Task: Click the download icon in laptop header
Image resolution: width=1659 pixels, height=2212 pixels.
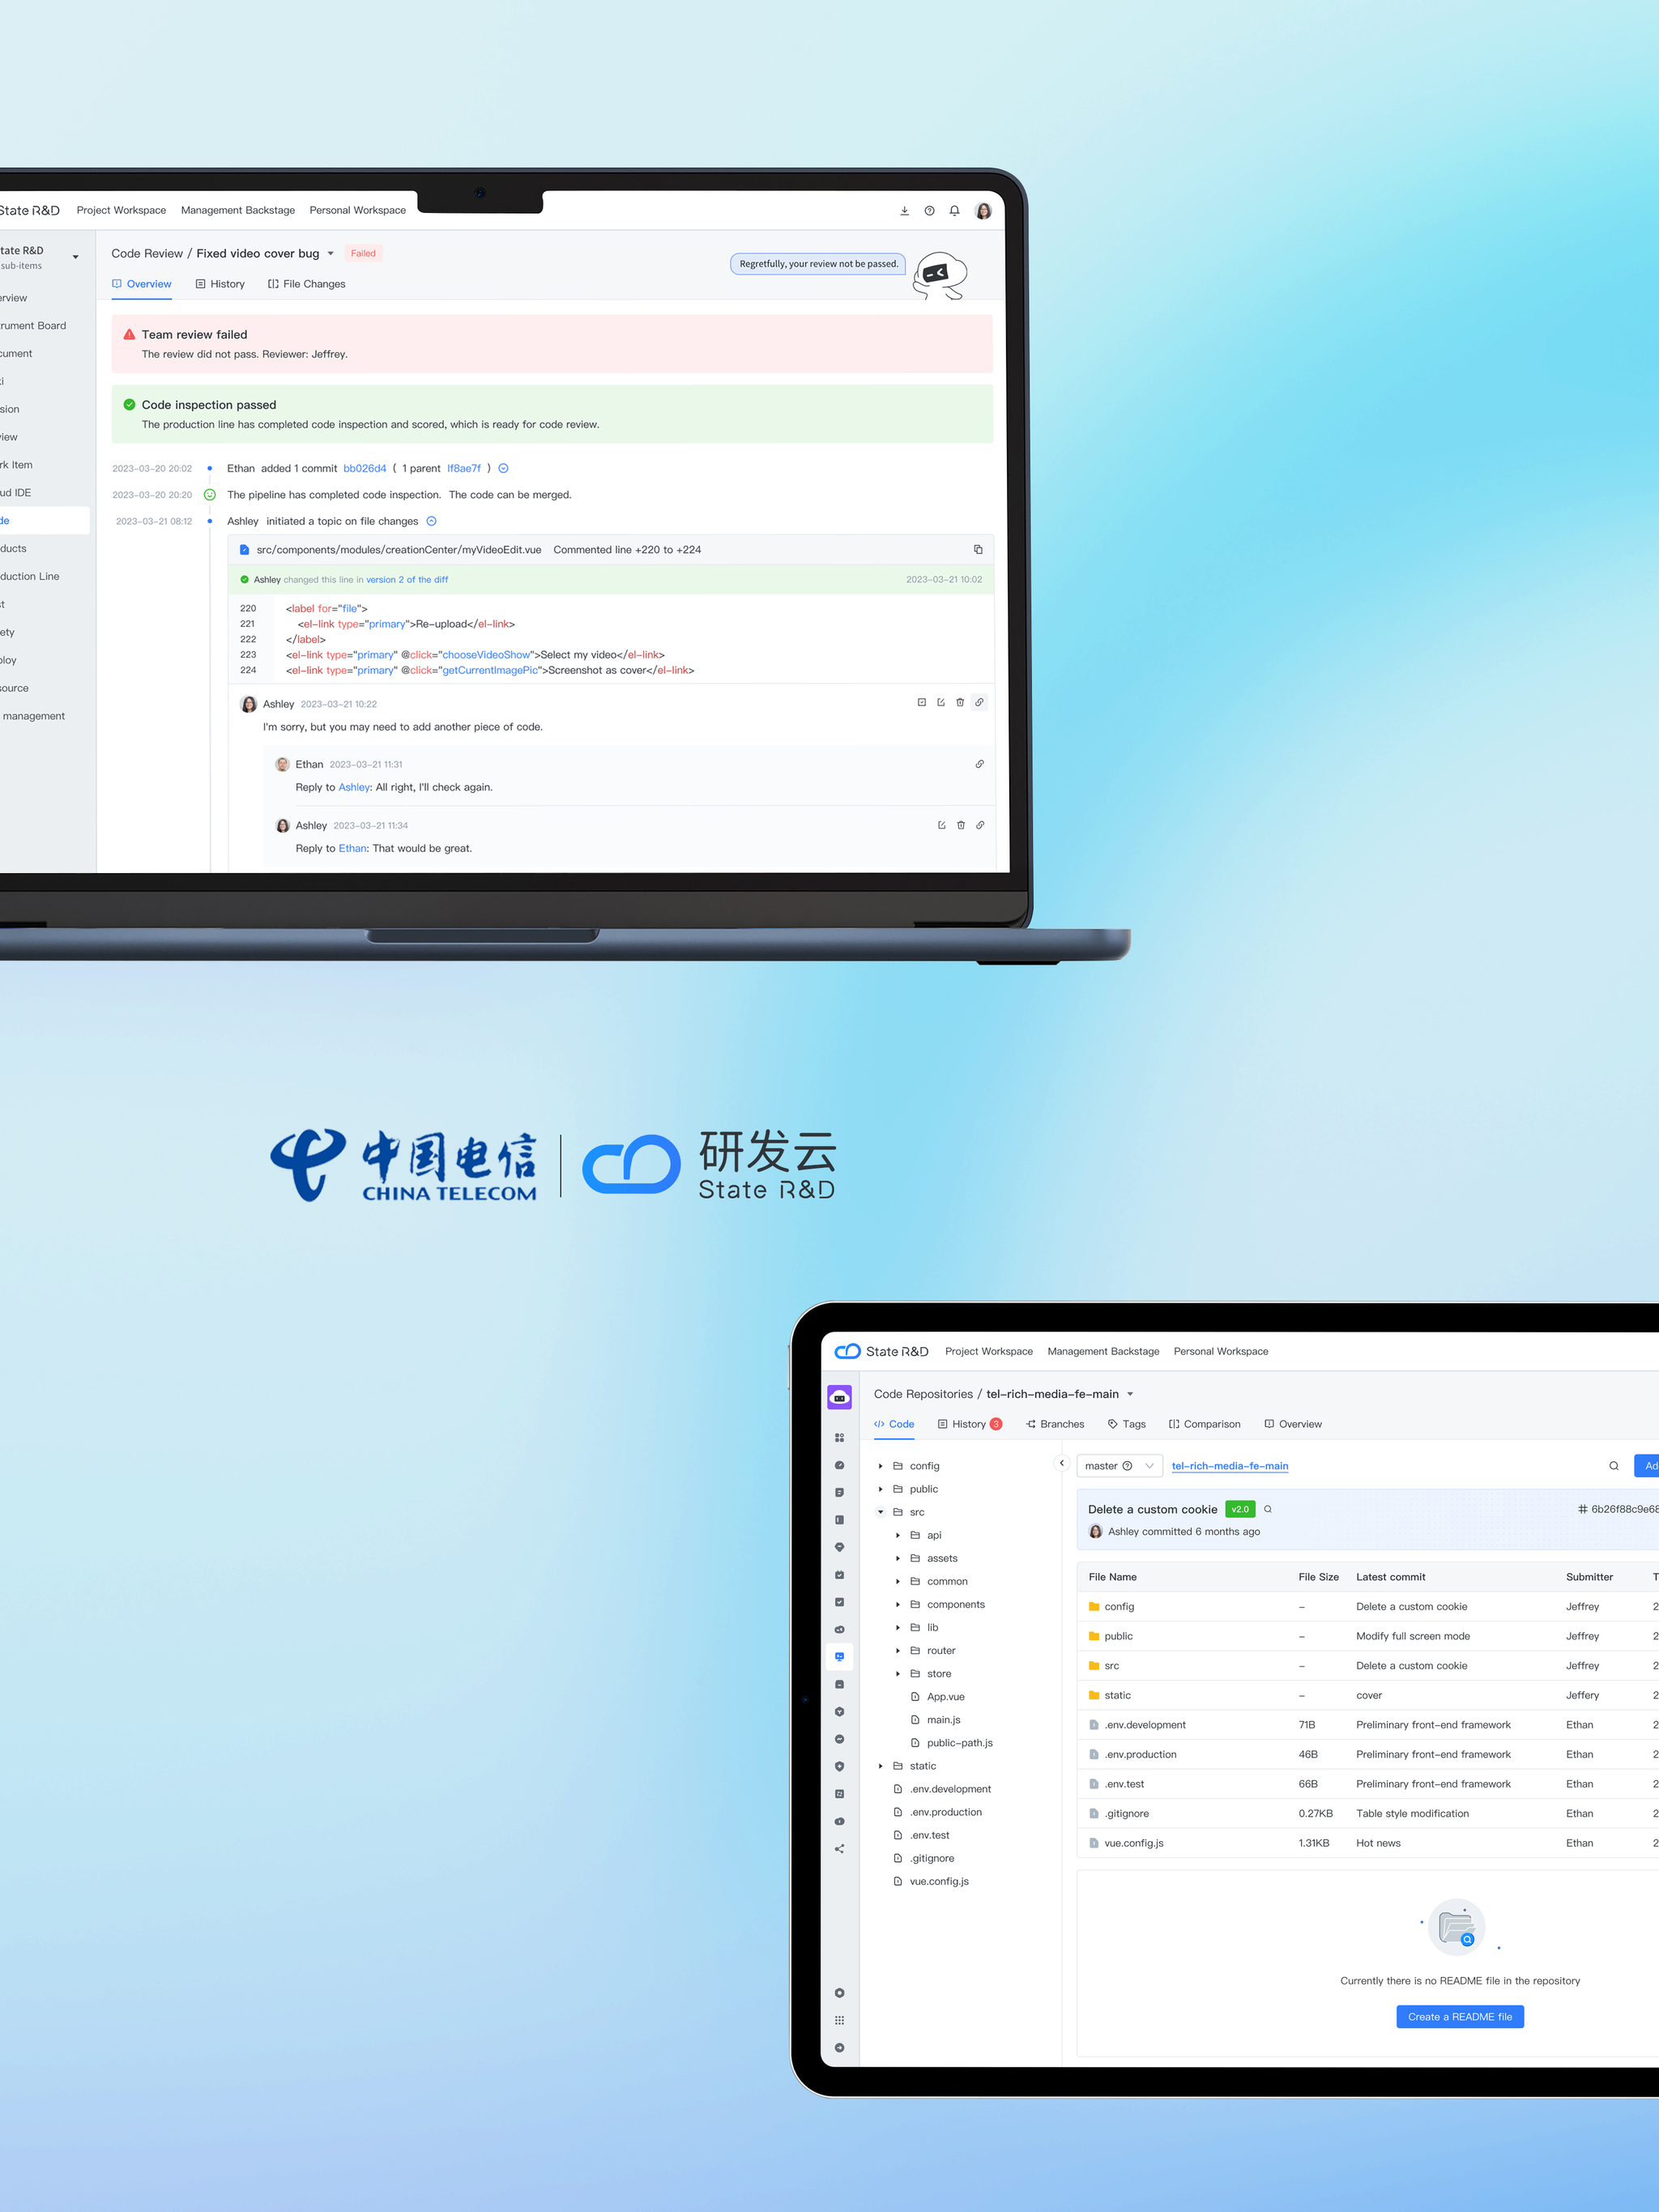Action: tap(904, 211)
